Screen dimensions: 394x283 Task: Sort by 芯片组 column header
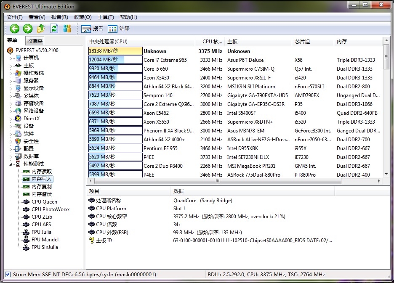point(313,42)
